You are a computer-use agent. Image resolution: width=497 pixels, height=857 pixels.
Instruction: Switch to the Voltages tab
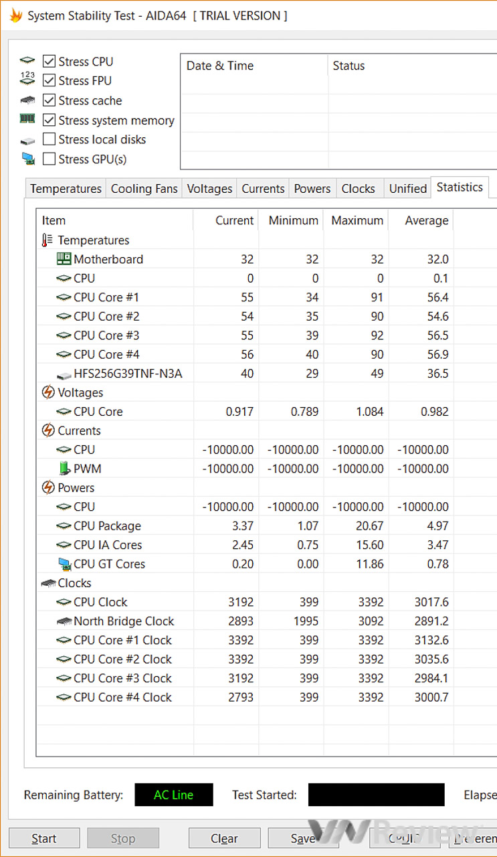coord(209,188)
